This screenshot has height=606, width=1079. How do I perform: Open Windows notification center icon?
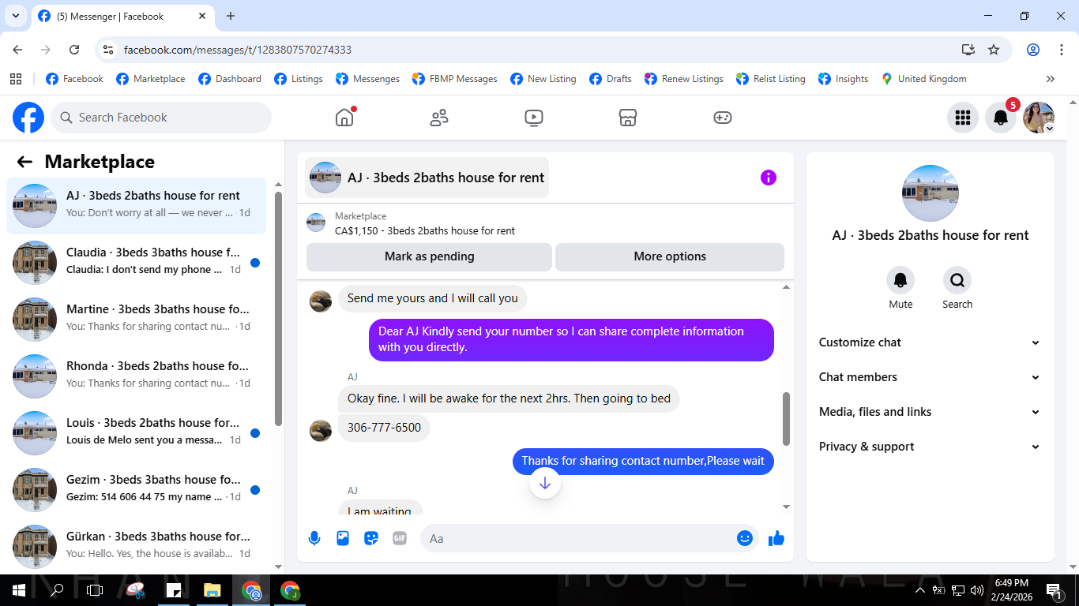point(1054,590)
